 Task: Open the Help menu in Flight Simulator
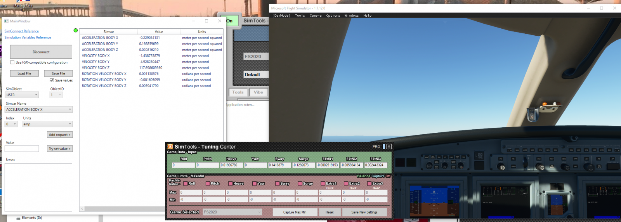(368, 16)
